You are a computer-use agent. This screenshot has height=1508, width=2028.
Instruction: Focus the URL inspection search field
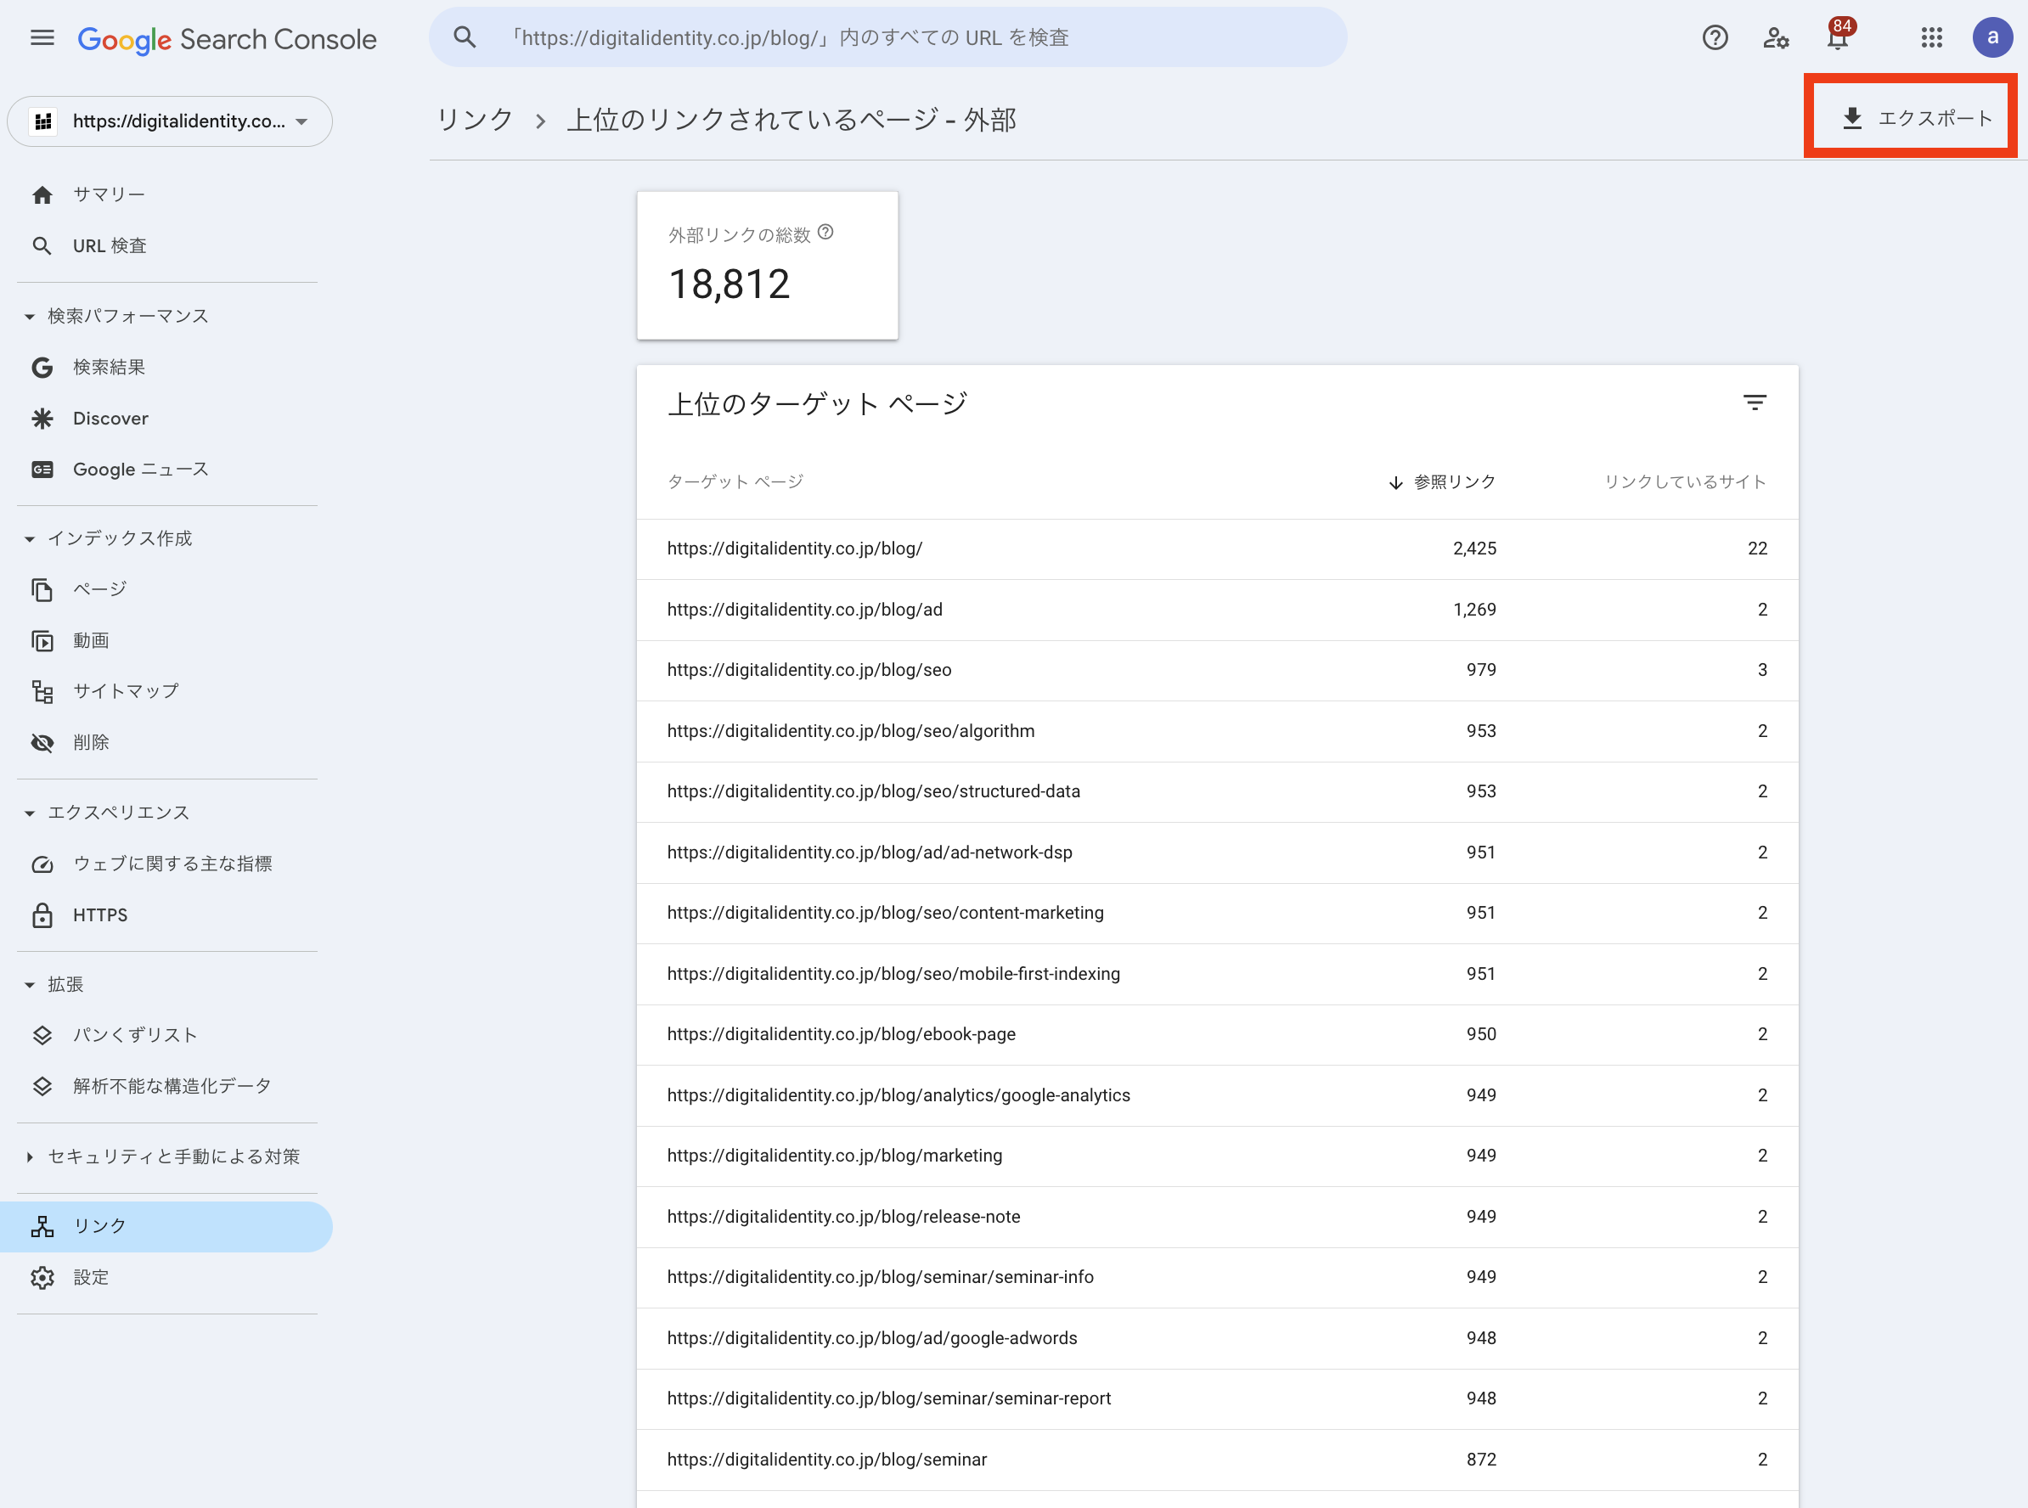click(x=887, y=37)
